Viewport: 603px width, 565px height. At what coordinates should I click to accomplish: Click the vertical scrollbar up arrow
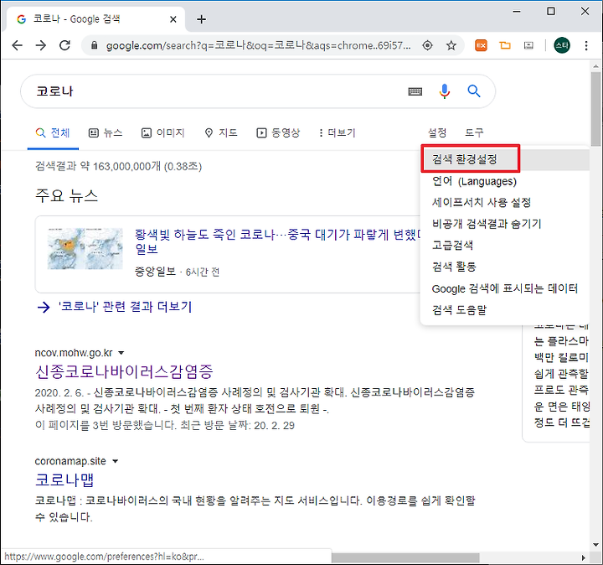[595, 66]
